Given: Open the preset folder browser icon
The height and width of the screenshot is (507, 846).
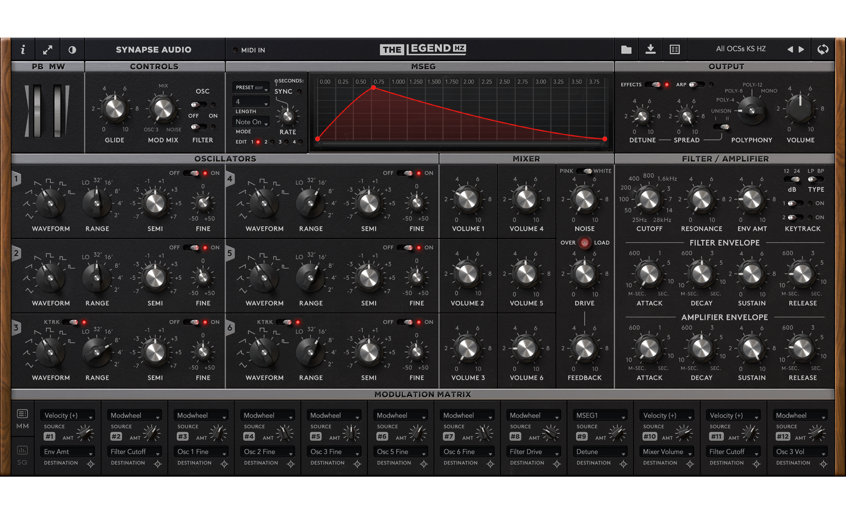Looking at the screenshot, I should point(626,50).
